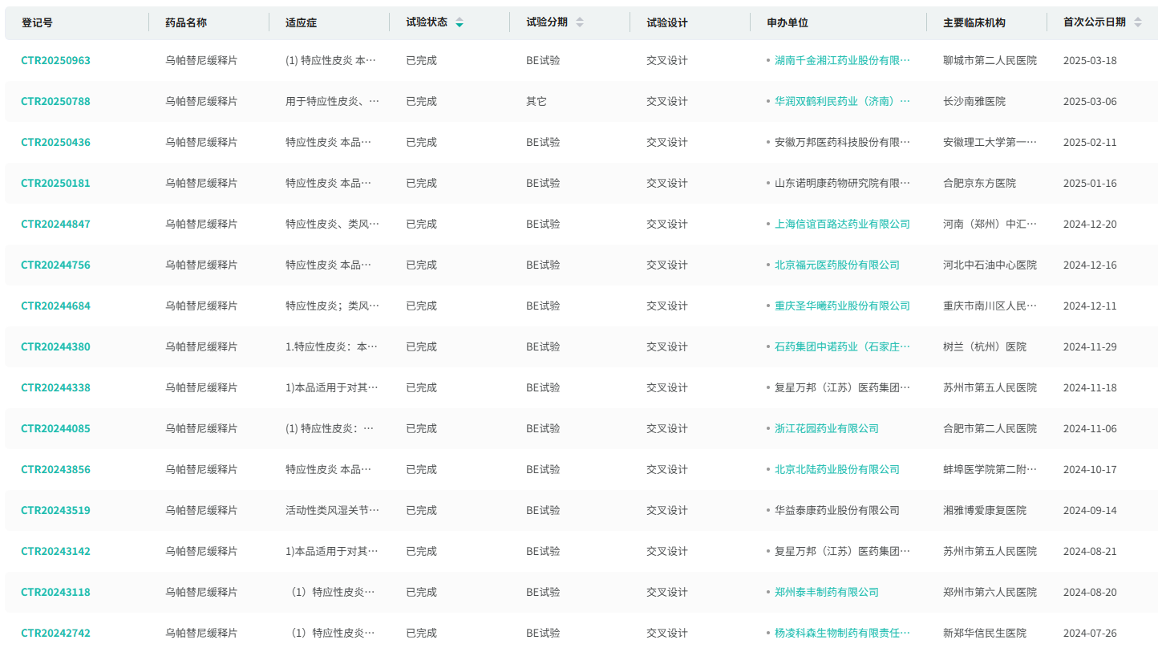Click the 适应症 column header
Screen dimensions: 1158x648
click(301, 22)
